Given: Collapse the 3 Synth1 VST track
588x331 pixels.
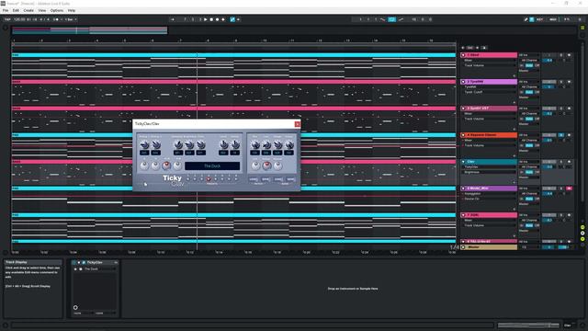Looking at the screenshot, I should 463,108.
